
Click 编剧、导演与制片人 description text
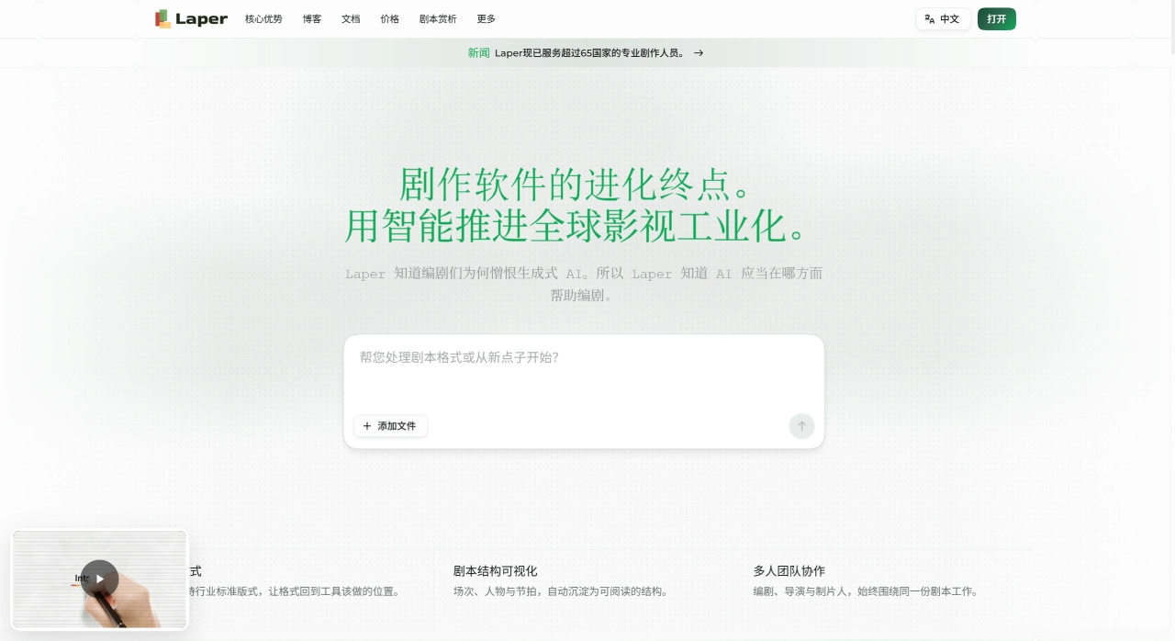click(x=866, y=591)
